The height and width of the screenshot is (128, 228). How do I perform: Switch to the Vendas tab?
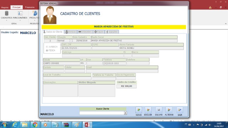click(x=71, y=32)
